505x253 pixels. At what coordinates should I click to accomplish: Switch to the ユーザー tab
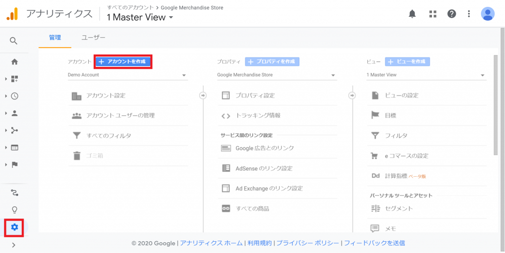pos(93,37)
